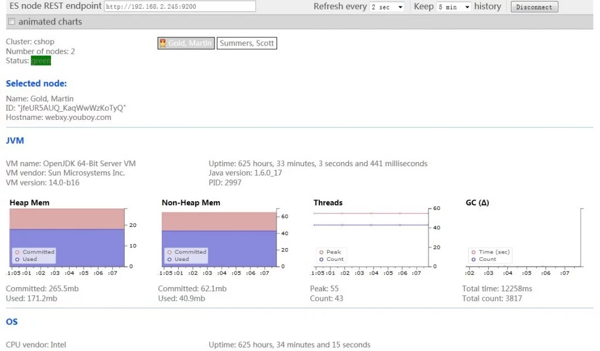
Task: Click the Threads Peak: 55 value
Action: click(324, 289)
